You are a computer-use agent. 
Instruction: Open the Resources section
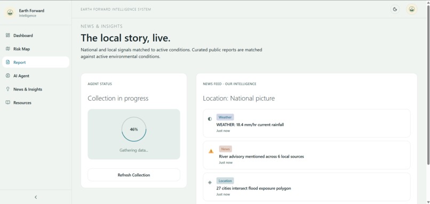point(36,102)
